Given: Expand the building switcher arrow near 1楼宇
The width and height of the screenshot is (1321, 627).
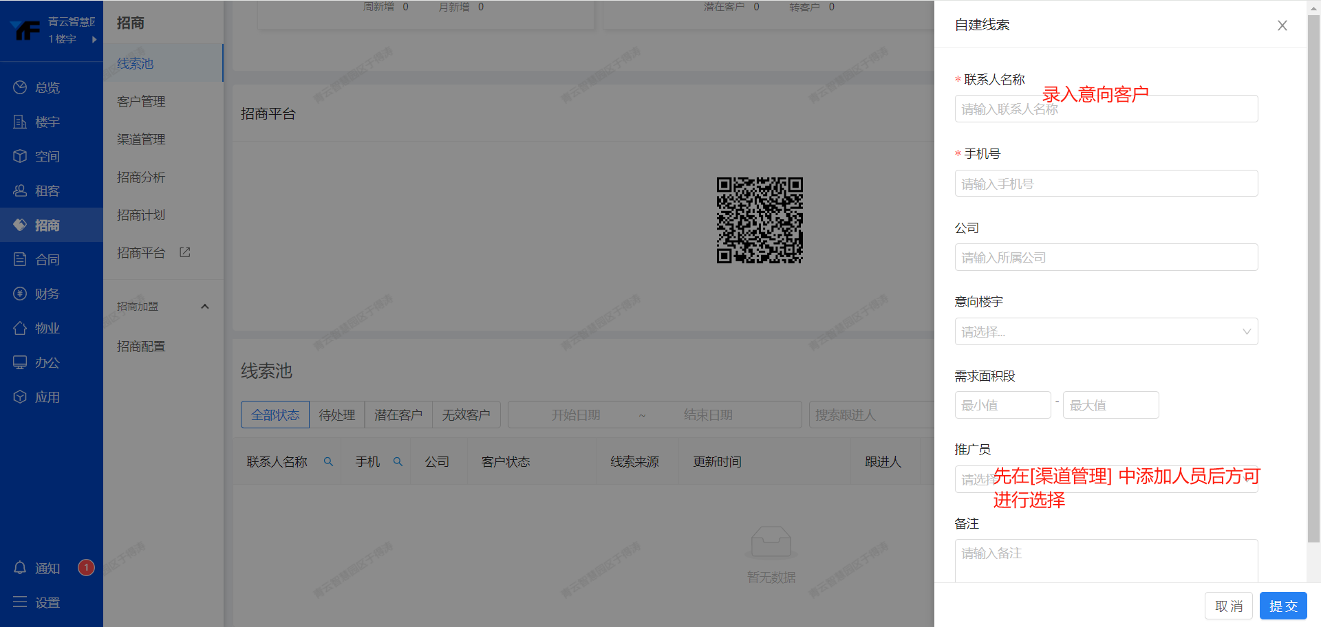Looking at the screenshot, I should (x=94, y=39).
